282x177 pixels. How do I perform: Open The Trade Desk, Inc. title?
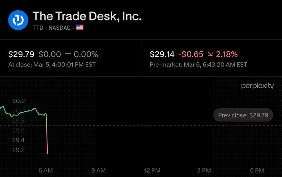coord(87,17)
